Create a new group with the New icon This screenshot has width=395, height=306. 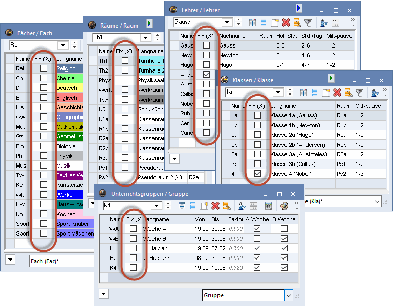(x=204, y=206)
